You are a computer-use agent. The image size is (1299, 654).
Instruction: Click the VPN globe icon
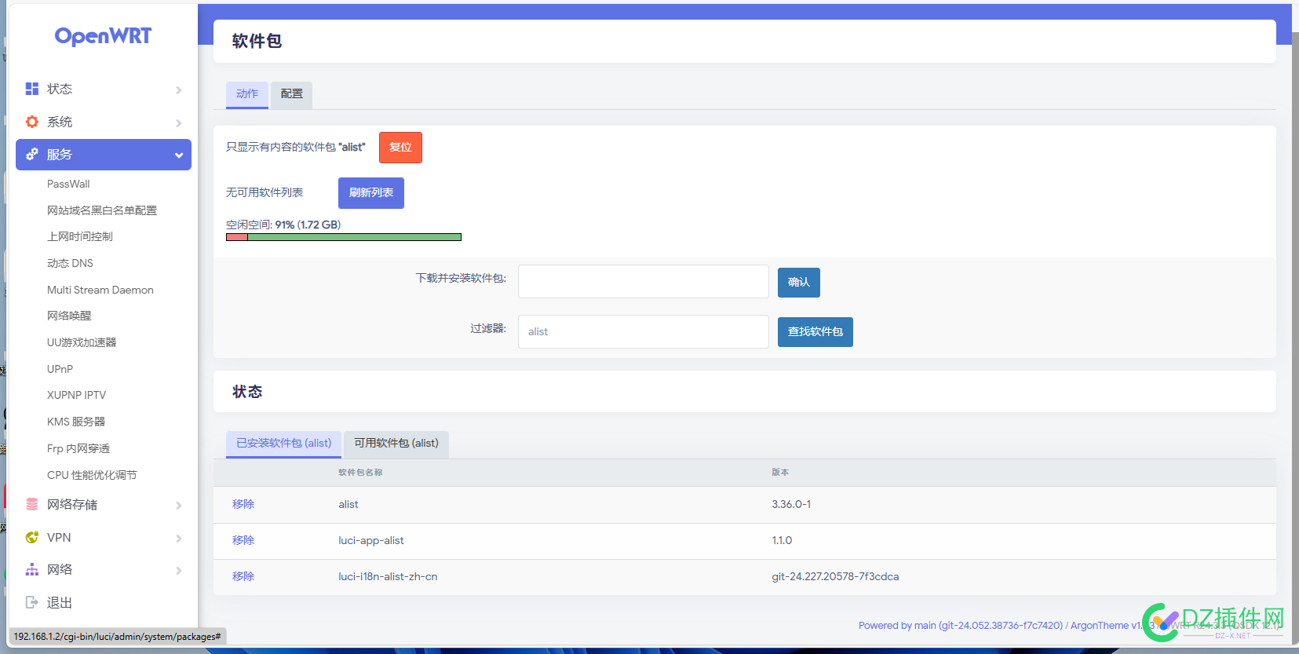click(32, 537)
